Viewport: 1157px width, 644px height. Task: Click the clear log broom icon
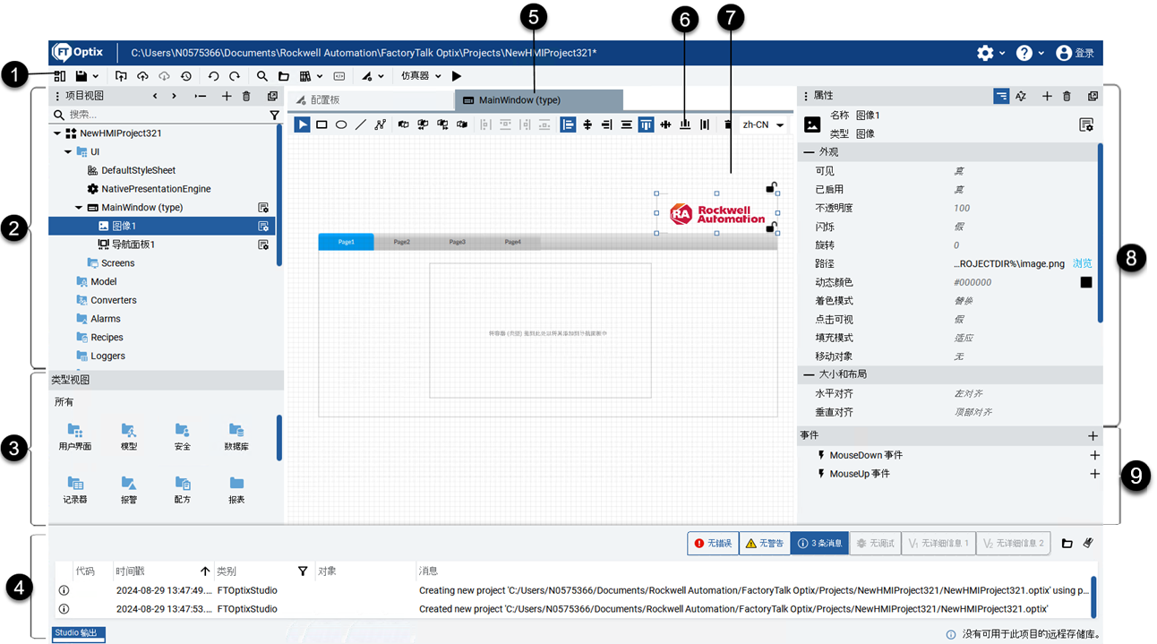point(1088,543)
